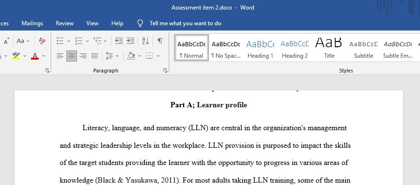Click the Decrease Indent icon
Image resolution: width=420 pixels, height=185 pixels.
coord(119,41)
